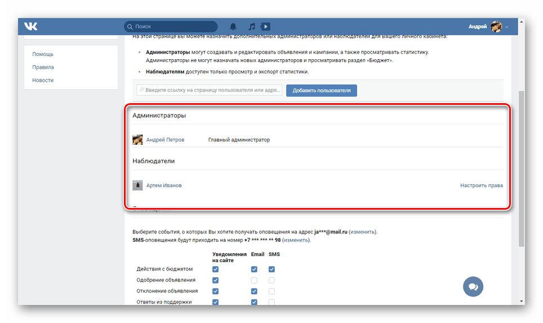Open the video play icon
This screenshot has width=543, height=323.
pos(266,26)
